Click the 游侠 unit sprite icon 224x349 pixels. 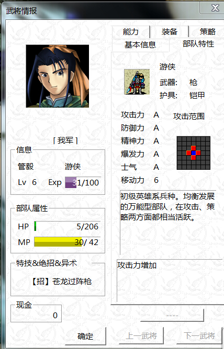click(x=137, y=82)
